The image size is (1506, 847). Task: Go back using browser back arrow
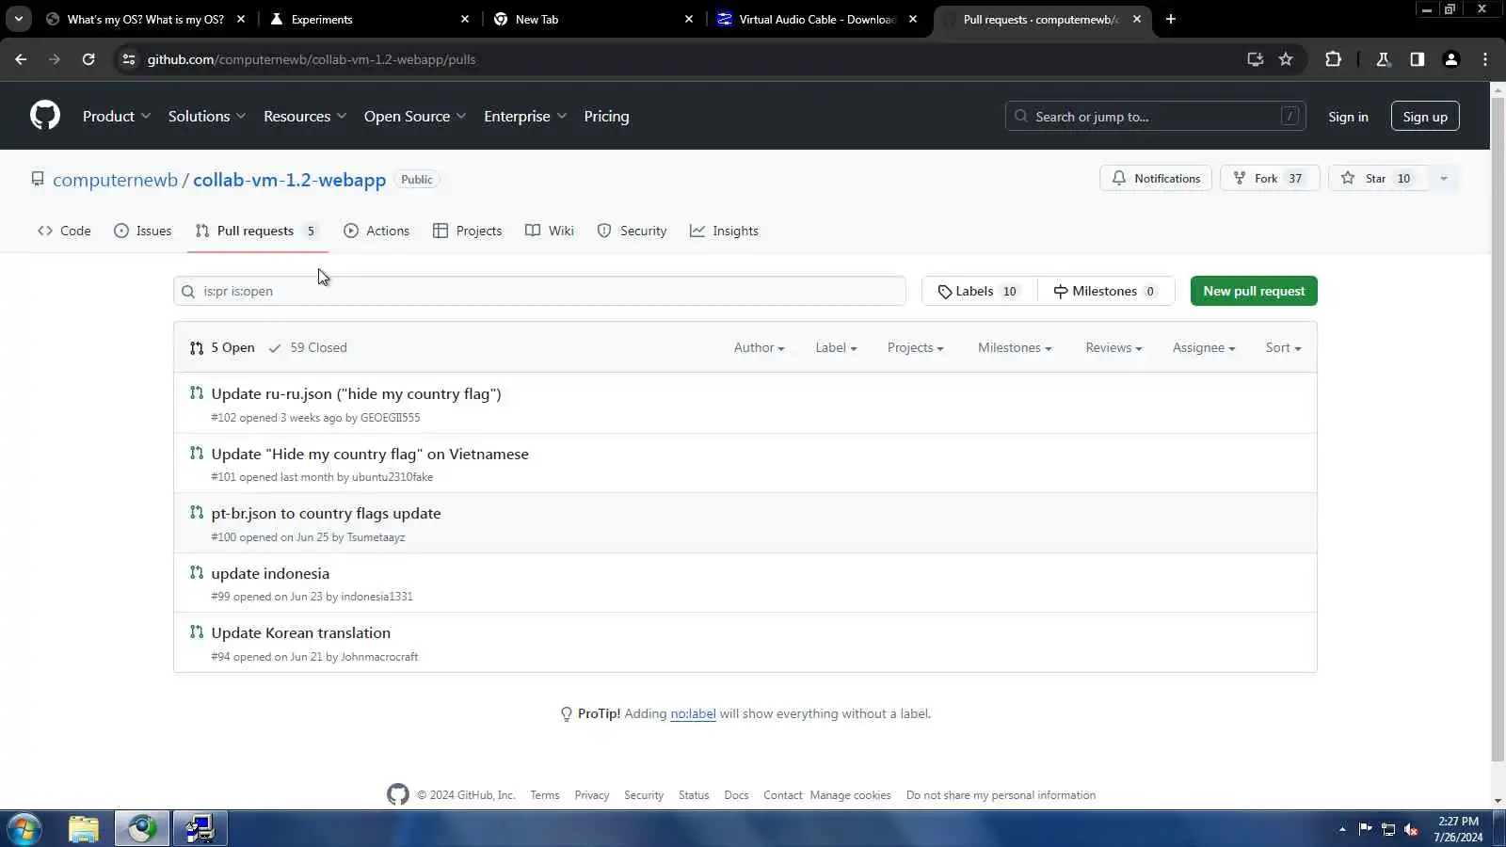point(21,59)
